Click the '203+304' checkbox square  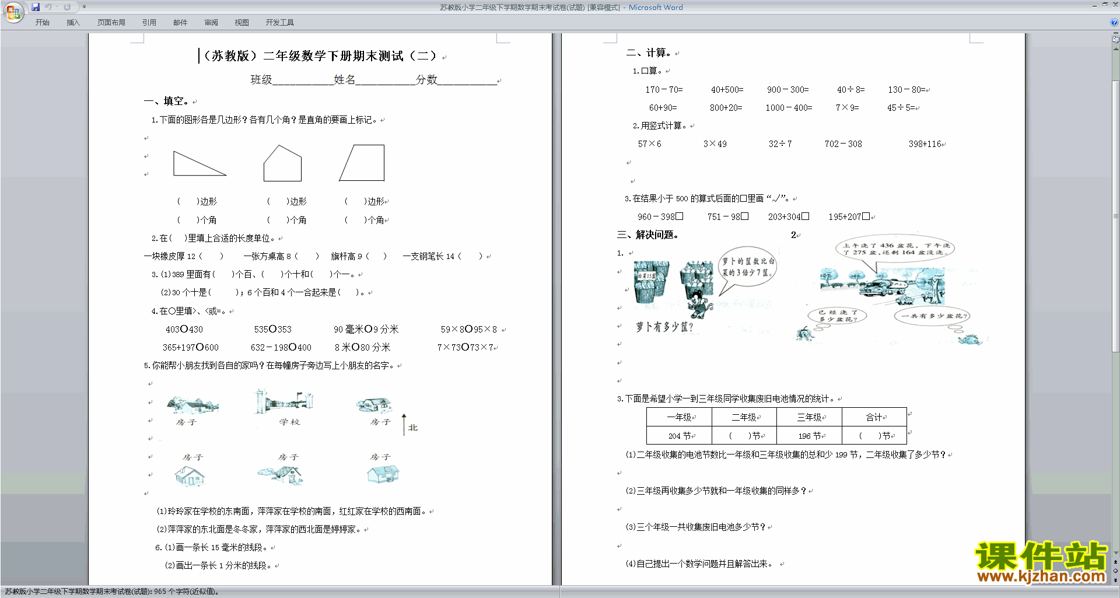pyautogui.click(x=806, y=216)
